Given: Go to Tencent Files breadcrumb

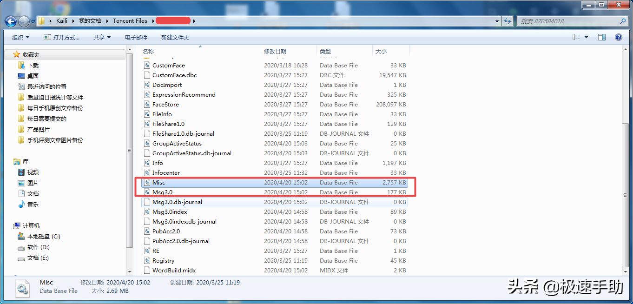Looking at the screenshot, I should coord(130,21).
